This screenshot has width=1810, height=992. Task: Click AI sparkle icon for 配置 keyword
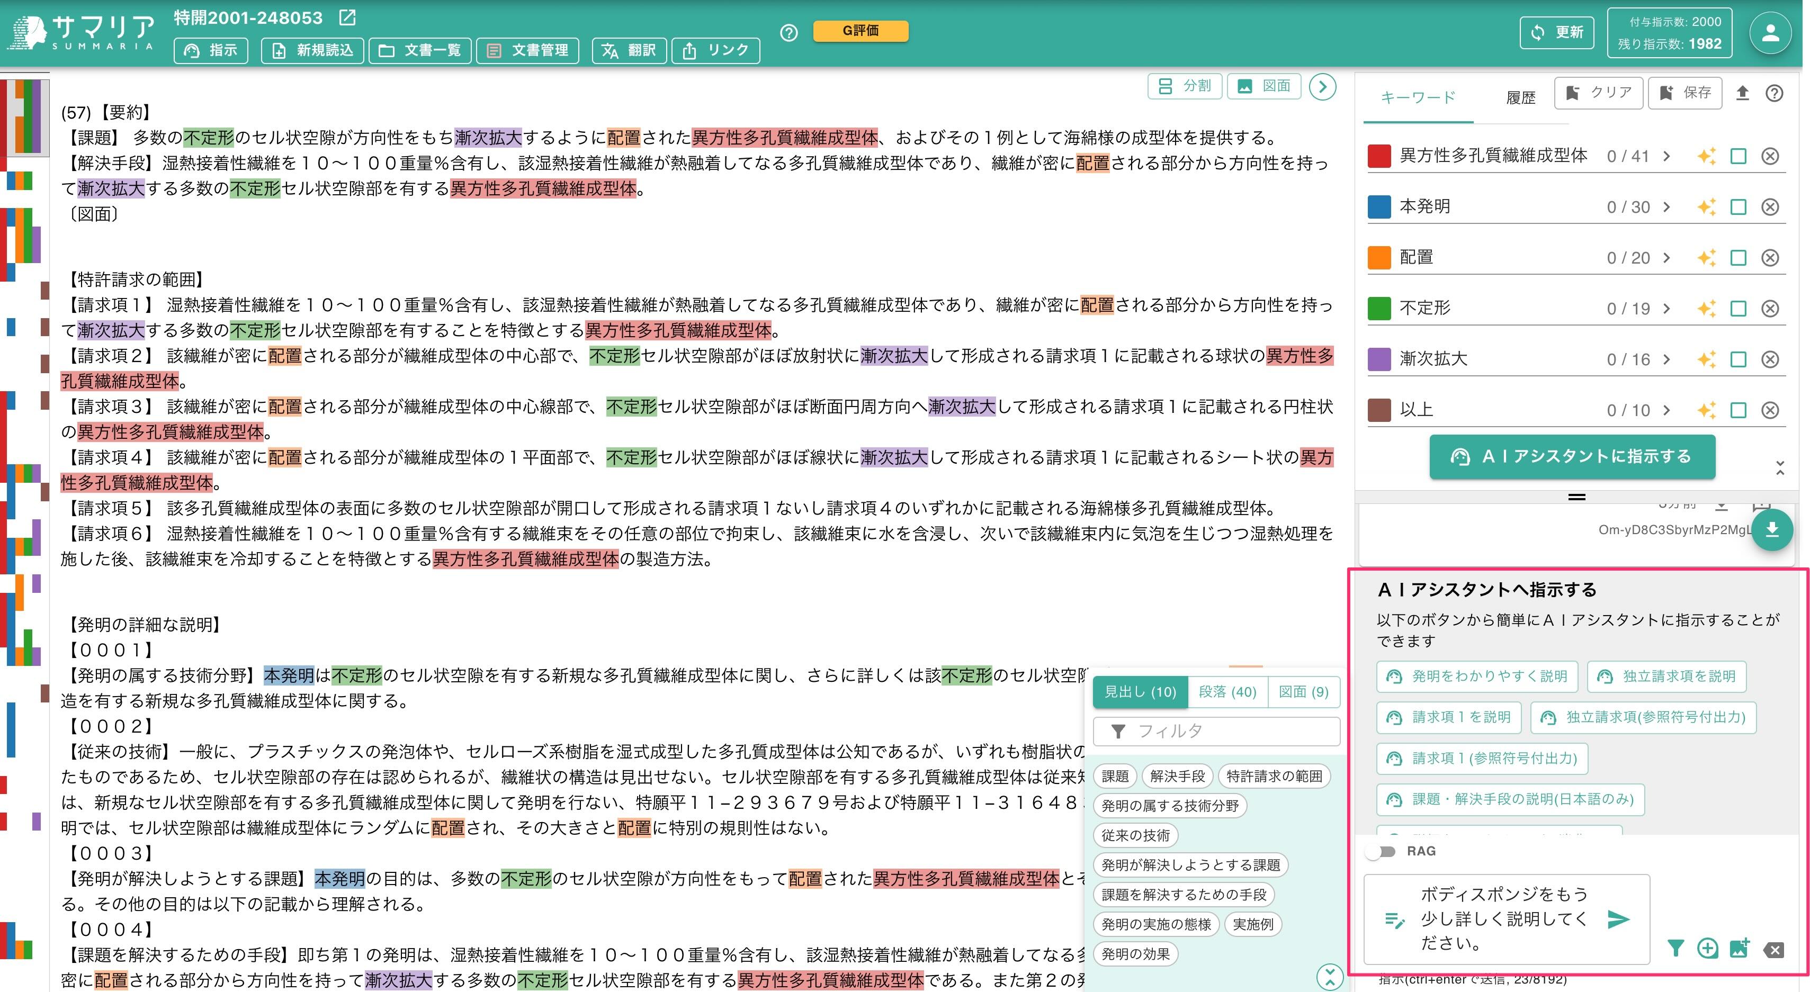(x=1706, y=258)
